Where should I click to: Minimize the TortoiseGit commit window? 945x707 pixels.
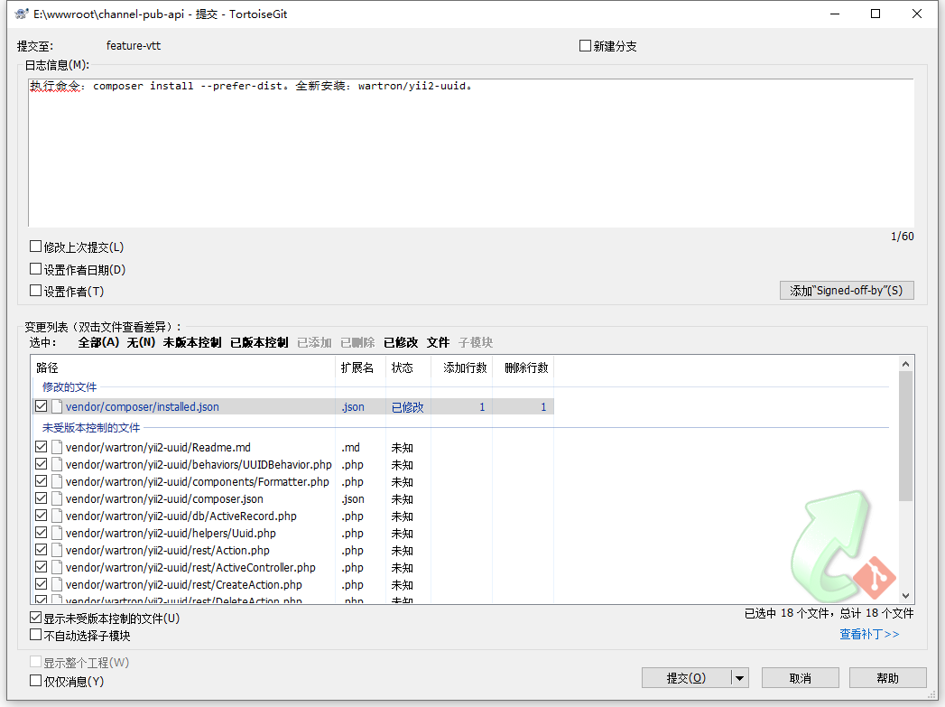pyautogui.click(x=835, y=14)
